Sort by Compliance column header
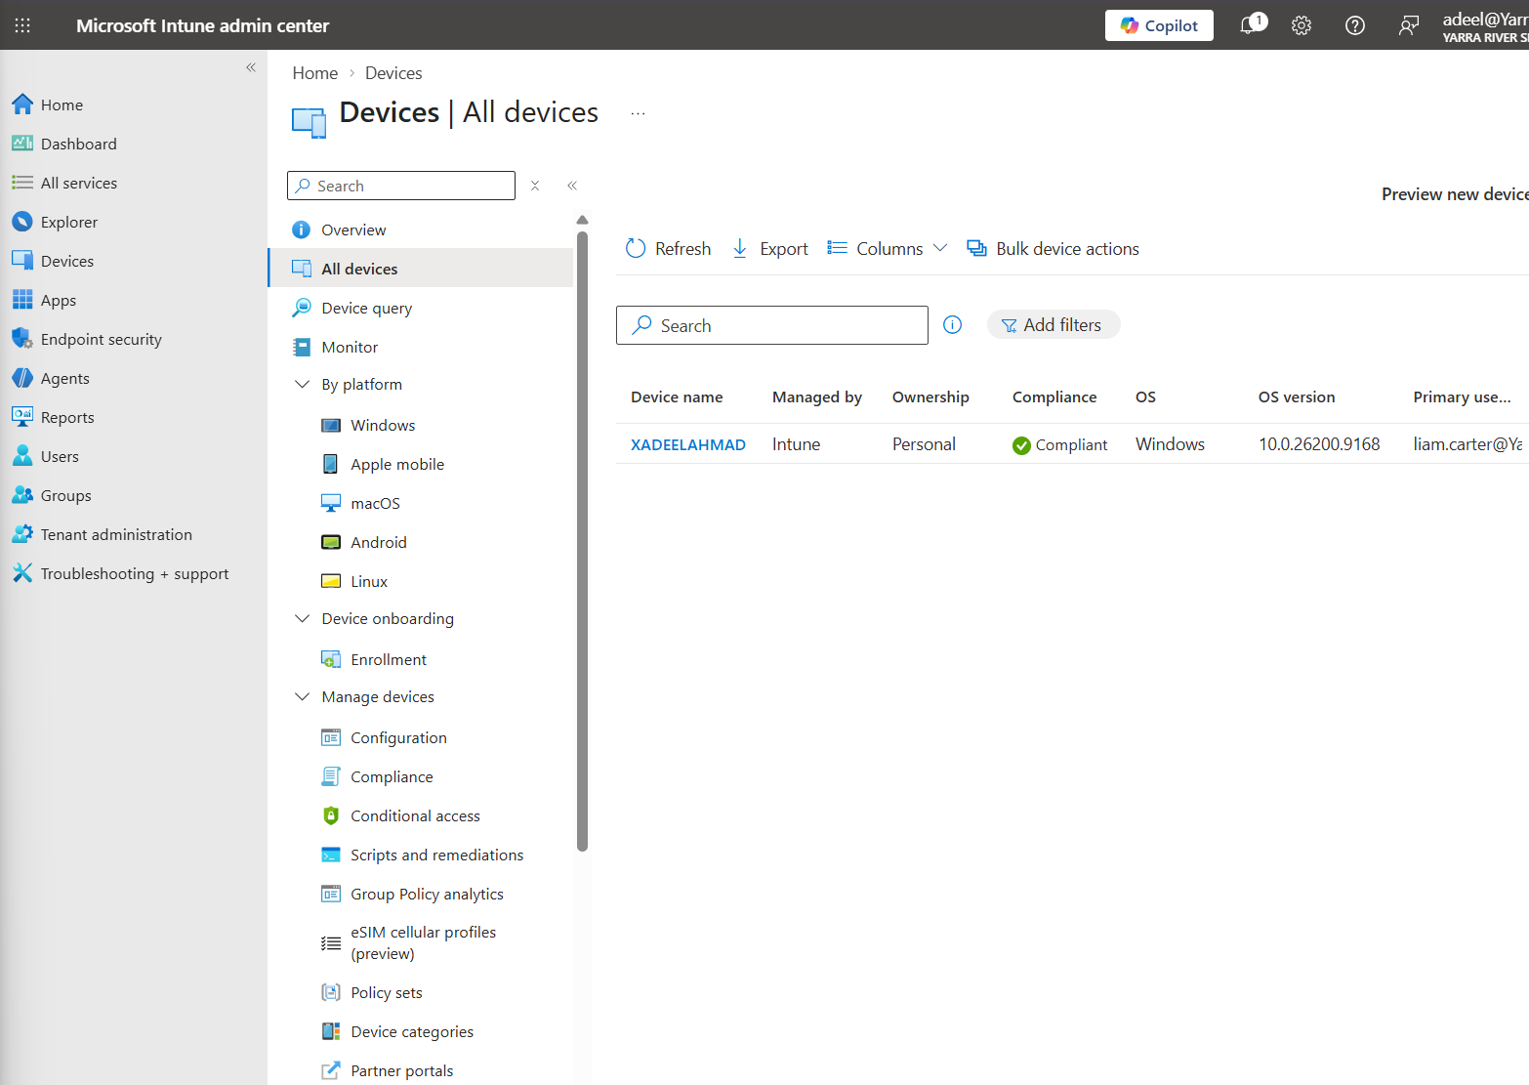The image size is (1529, 1085). click(x=1054, y=397)
